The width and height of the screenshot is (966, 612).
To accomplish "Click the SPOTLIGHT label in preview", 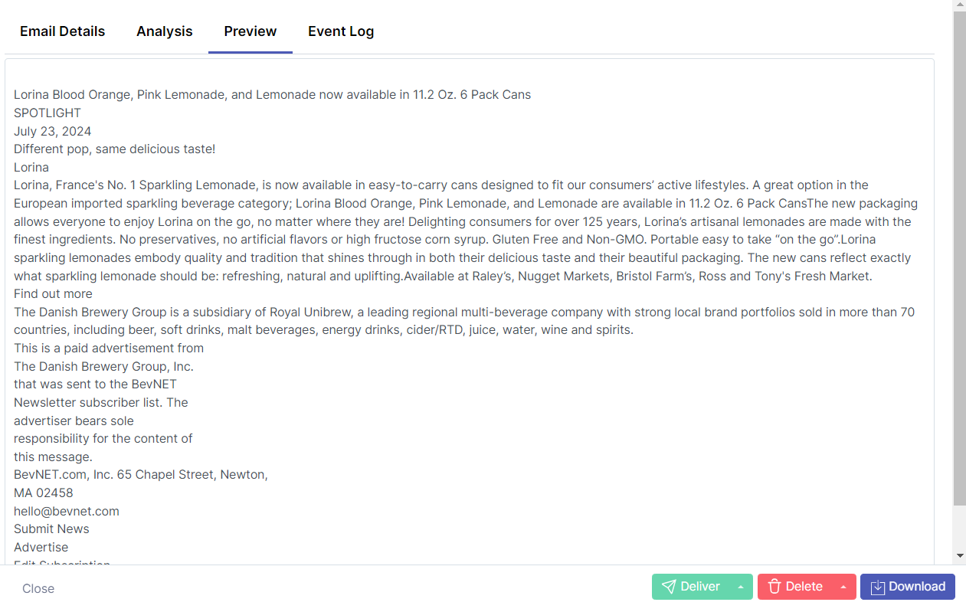I will (x=47, y=113).
